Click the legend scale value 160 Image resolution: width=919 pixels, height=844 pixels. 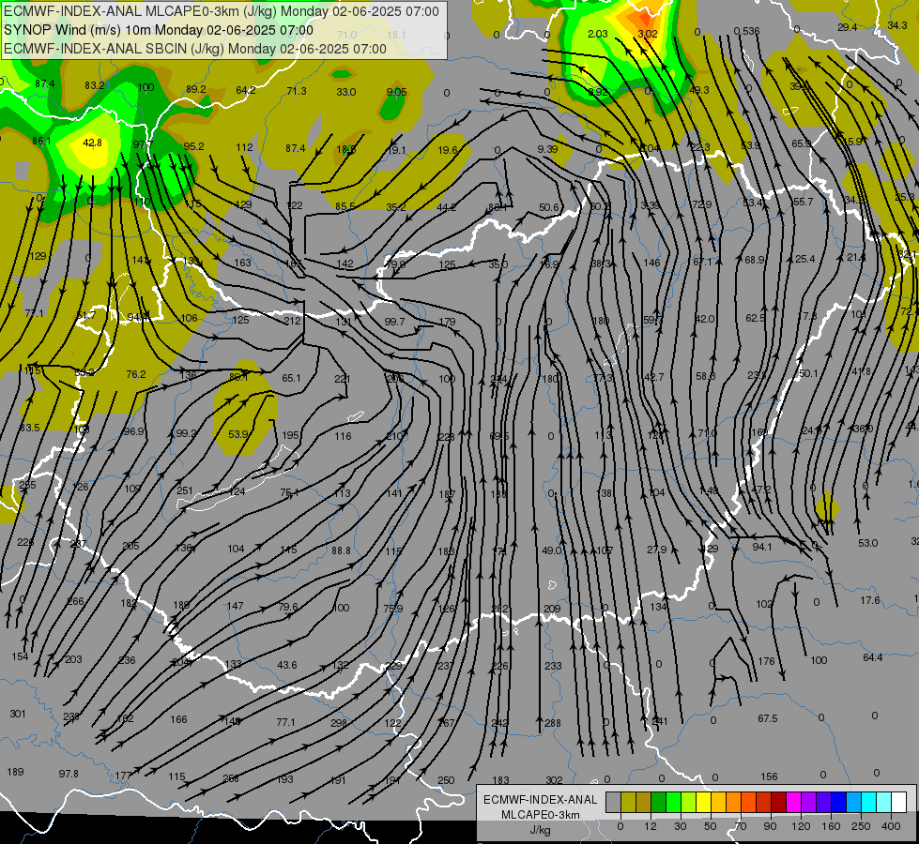pos(831,826)
